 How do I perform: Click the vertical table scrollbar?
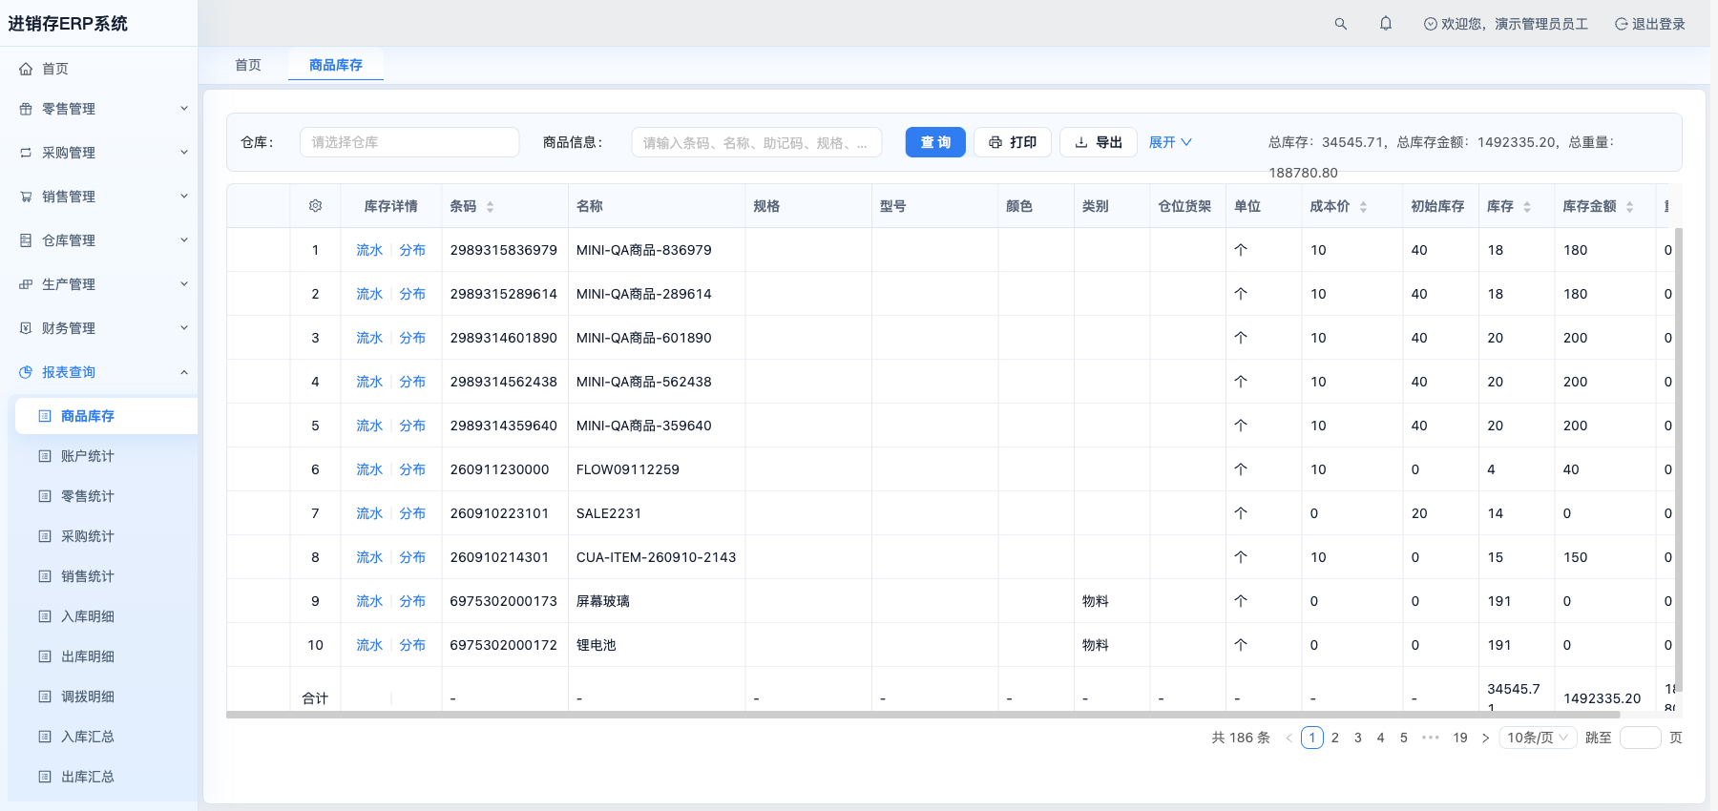(x=1679, y=458)
